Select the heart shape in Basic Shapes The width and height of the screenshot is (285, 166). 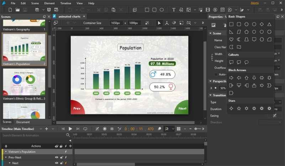pyautogui.click(x=231, y=39)
